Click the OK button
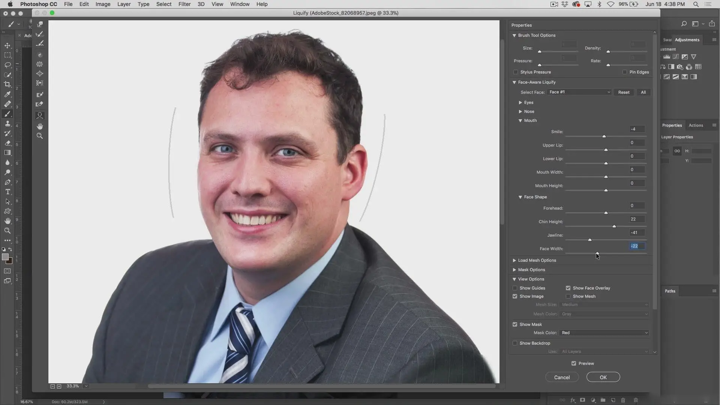This screenshot has width=720, height=405. click(x=603, y=377)
